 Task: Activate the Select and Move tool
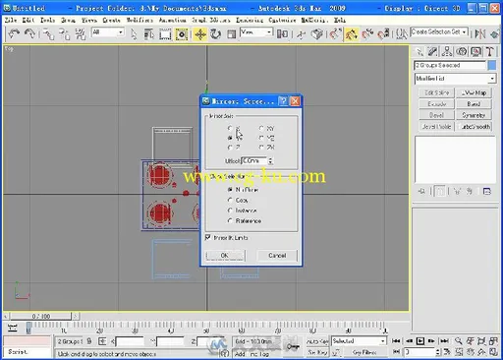pyautogui.click(x=200, y=34)
